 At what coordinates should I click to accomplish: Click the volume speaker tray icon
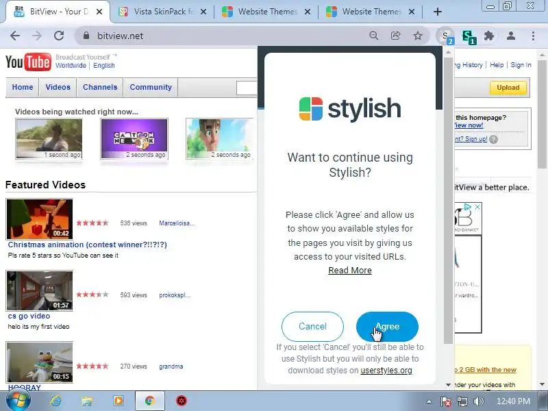tap(479, 401)
